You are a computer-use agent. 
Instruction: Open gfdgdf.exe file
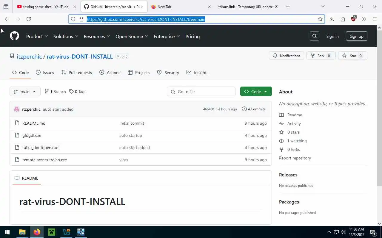coord(32,135)
